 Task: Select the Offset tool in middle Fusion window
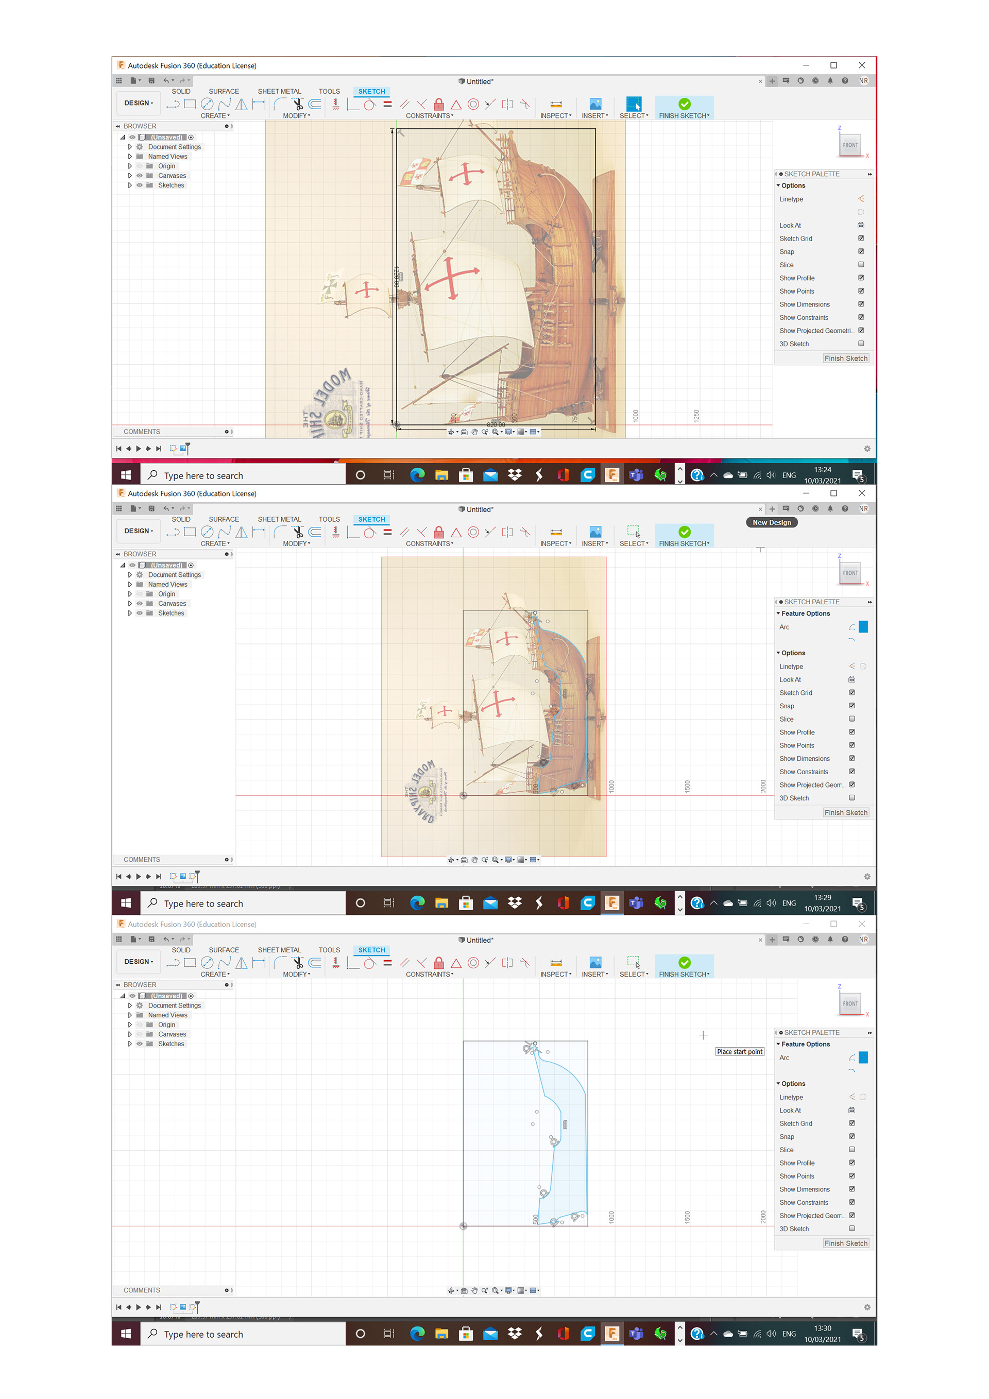click(315, 532)
